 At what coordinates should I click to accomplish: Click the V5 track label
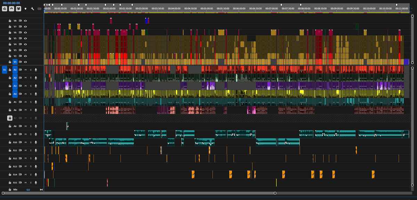tap(15, 38)
